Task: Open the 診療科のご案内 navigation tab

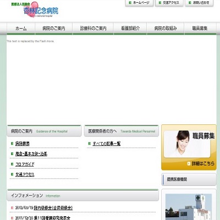Action: [x=93, y=29]
